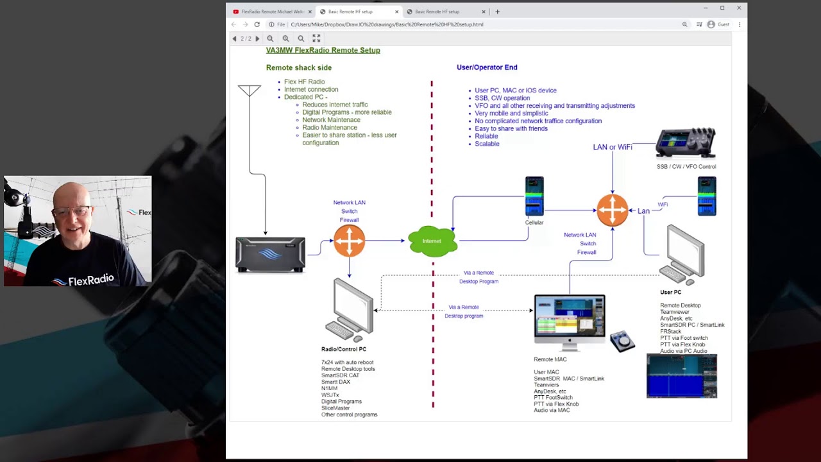This screenshot has height=462, width=821.
Task: Fit diagram to window
Action: 316,38
